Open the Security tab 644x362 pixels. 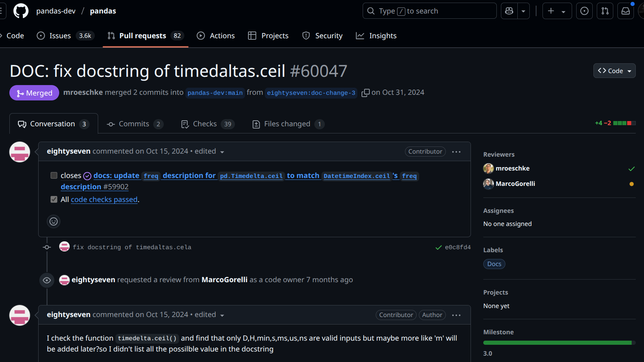(322, 36)
